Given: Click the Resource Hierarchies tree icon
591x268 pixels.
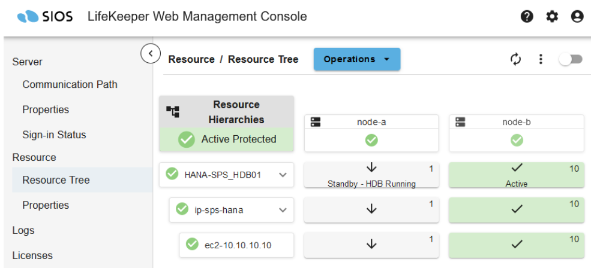Looking at the screenshot, I should tap(173, 111).
